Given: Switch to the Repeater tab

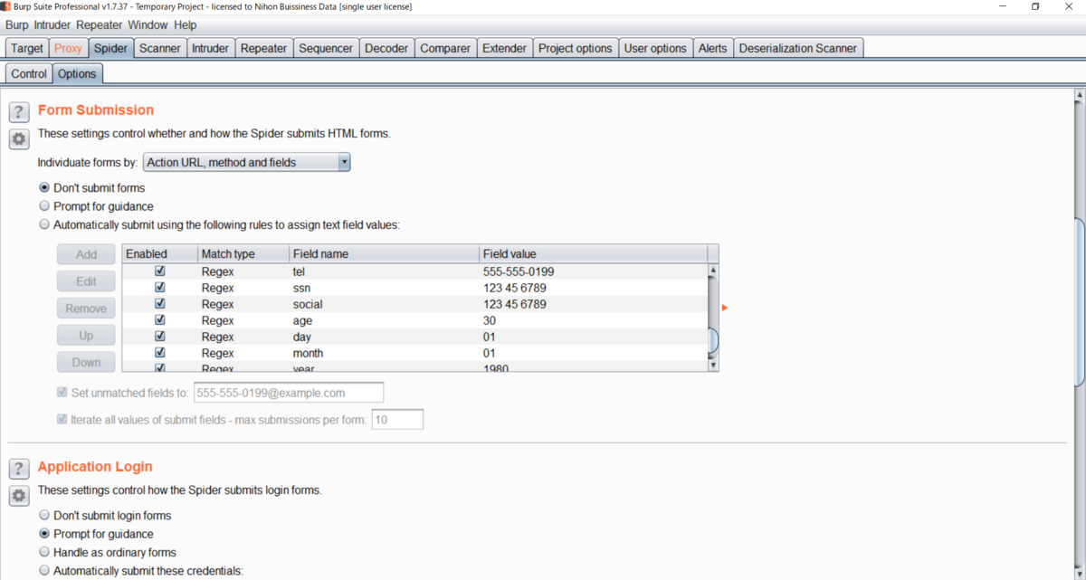Looking at the screenshot, I should tap(263, 48).
